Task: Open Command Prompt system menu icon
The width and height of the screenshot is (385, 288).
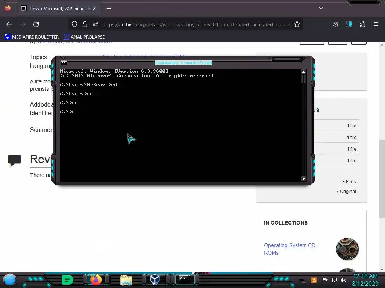Action: (x=64, y=63)
